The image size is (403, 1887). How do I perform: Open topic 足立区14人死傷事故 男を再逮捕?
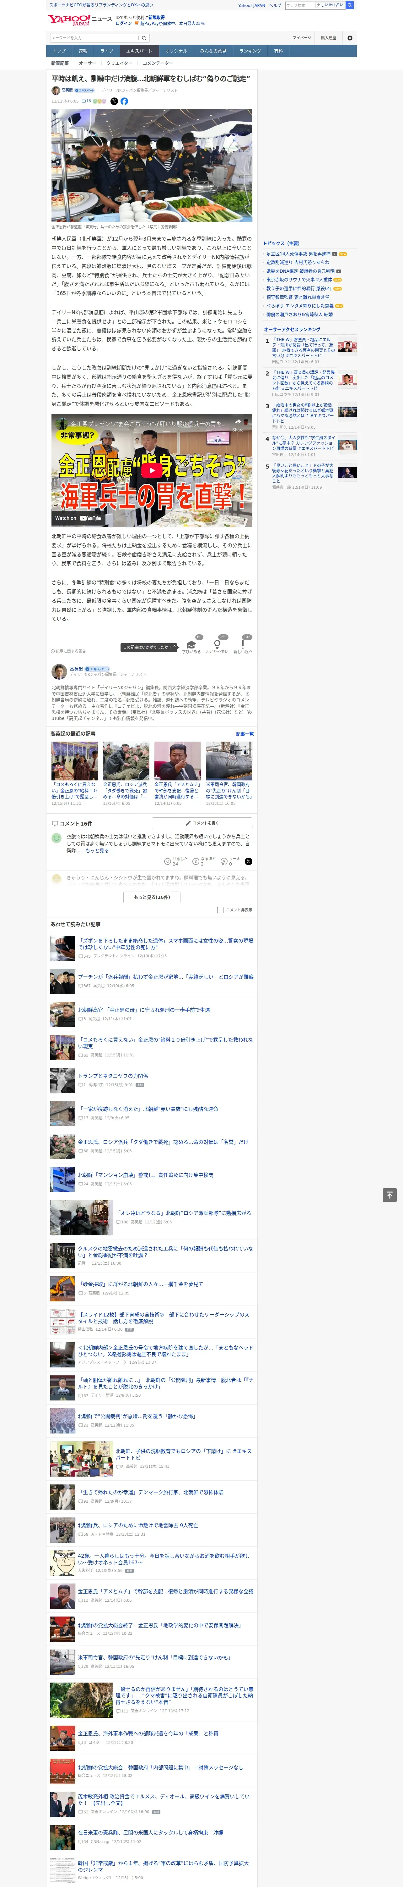coord(298,253)
